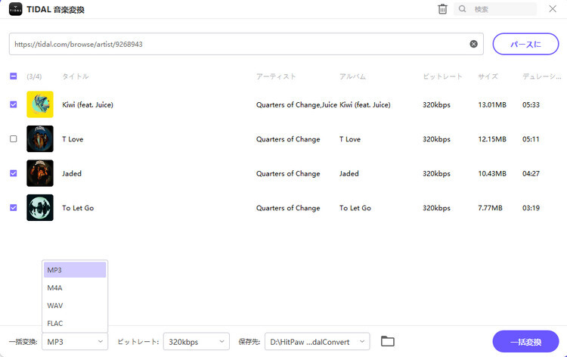Click the 7.77MB size value
The image size is (567, 357).
tap(490, 207)
